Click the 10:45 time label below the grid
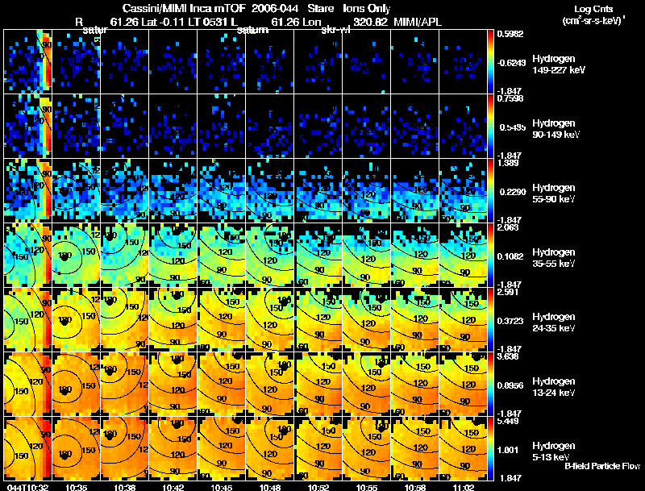645x491 pixels. [x=222, y=487]
